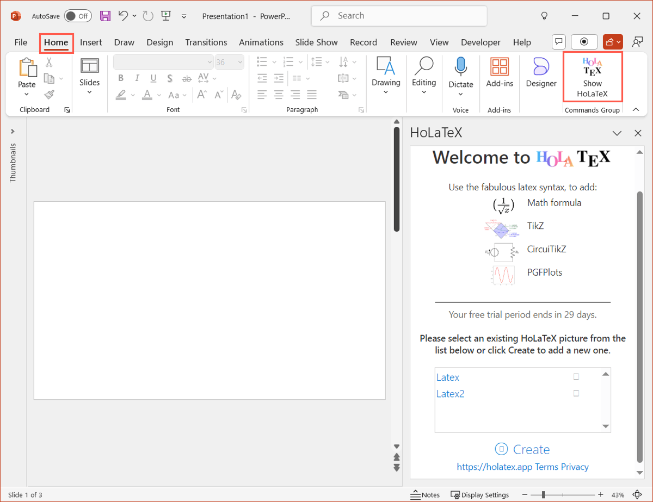Click the lightbulb tips icon
The image size is (653, 502).
[x=544, y=16]
